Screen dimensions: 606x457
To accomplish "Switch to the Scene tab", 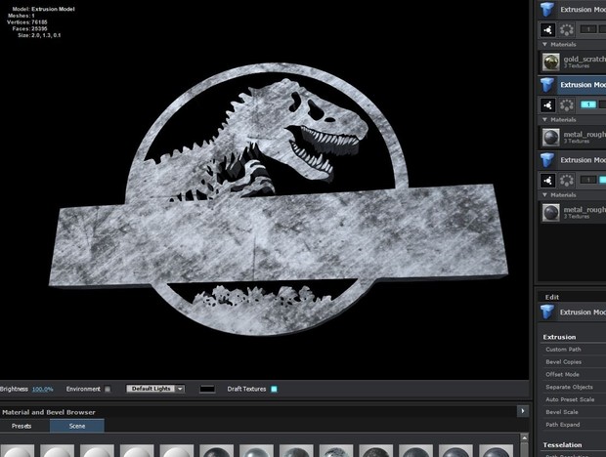I will click(x=77, y=426).
